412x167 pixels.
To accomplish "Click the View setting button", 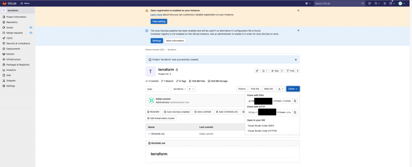I will click(x=159, y=21).
